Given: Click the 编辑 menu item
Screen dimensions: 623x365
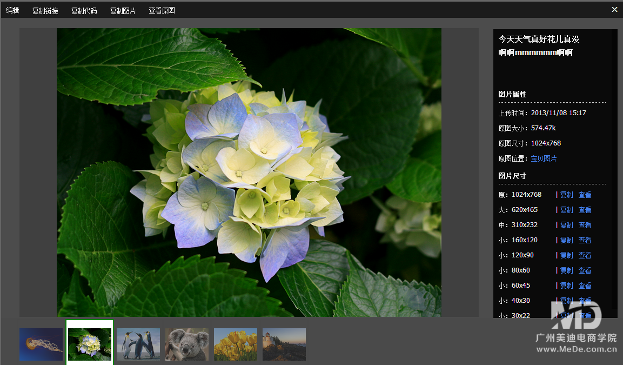Looking at the screenshot, I should click(x=12, y=10).
